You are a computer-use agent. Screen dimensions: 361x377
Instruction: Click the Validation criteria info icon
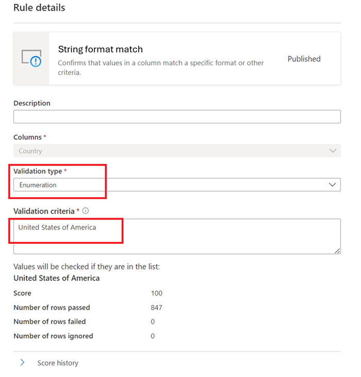[86, 211]
